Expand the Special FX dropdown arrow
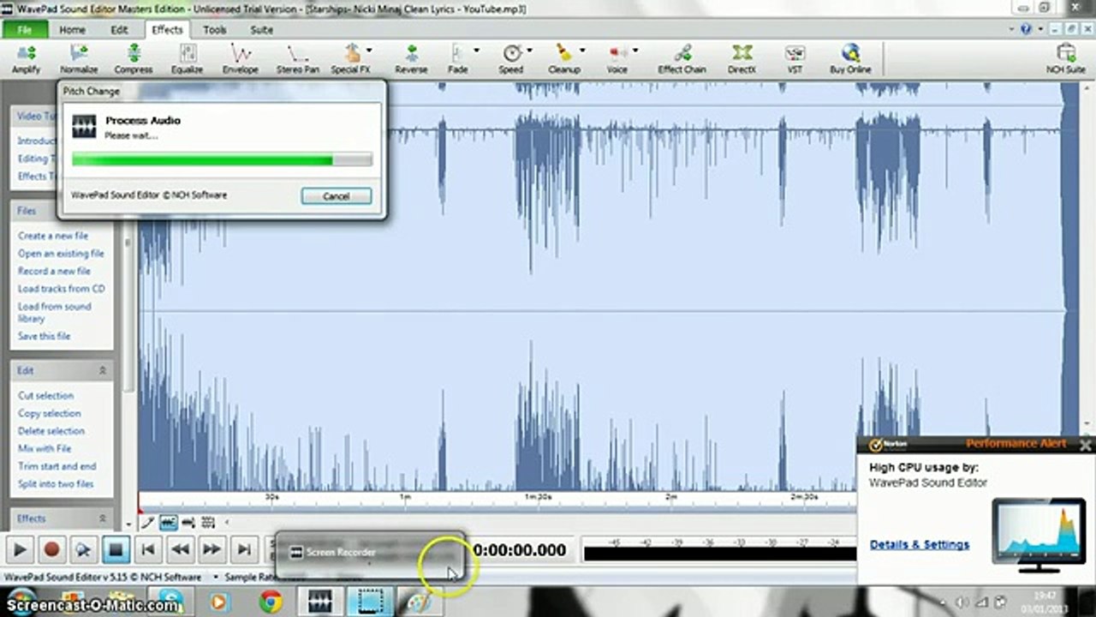The width and height of the screenshot is (1096, 617). 369,51
